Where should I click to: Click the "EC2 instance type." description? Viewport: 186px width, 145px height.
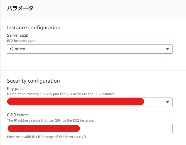pyautogui.click(x=22, y=41)
